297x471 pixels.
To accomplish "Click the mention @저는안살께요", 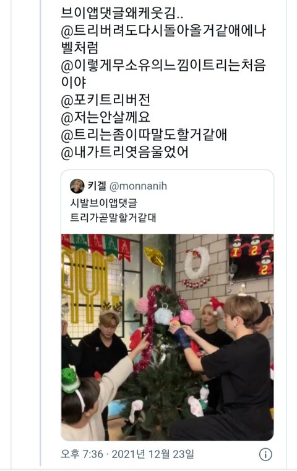I will coord(105,118).
